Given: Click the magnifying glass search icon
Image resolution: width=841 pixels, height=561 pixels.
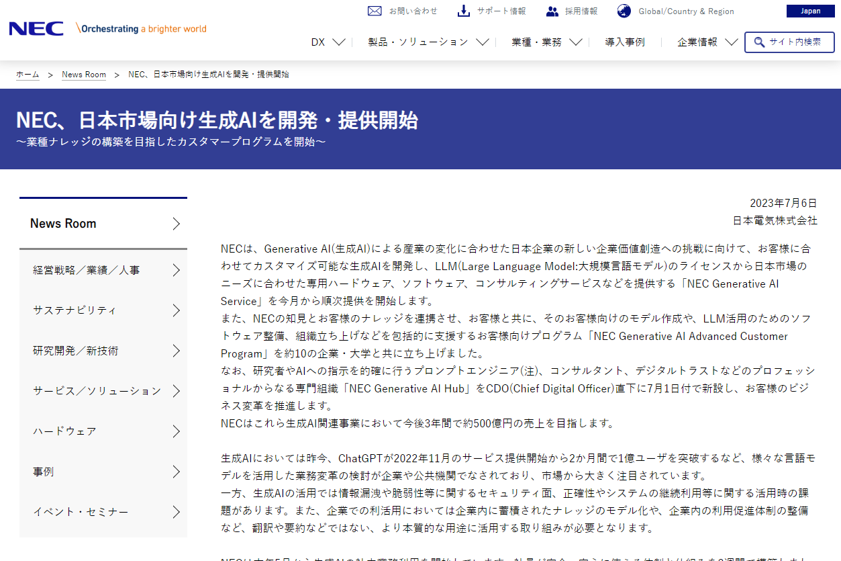Looking at the screenshot, I should coord(759,42).
